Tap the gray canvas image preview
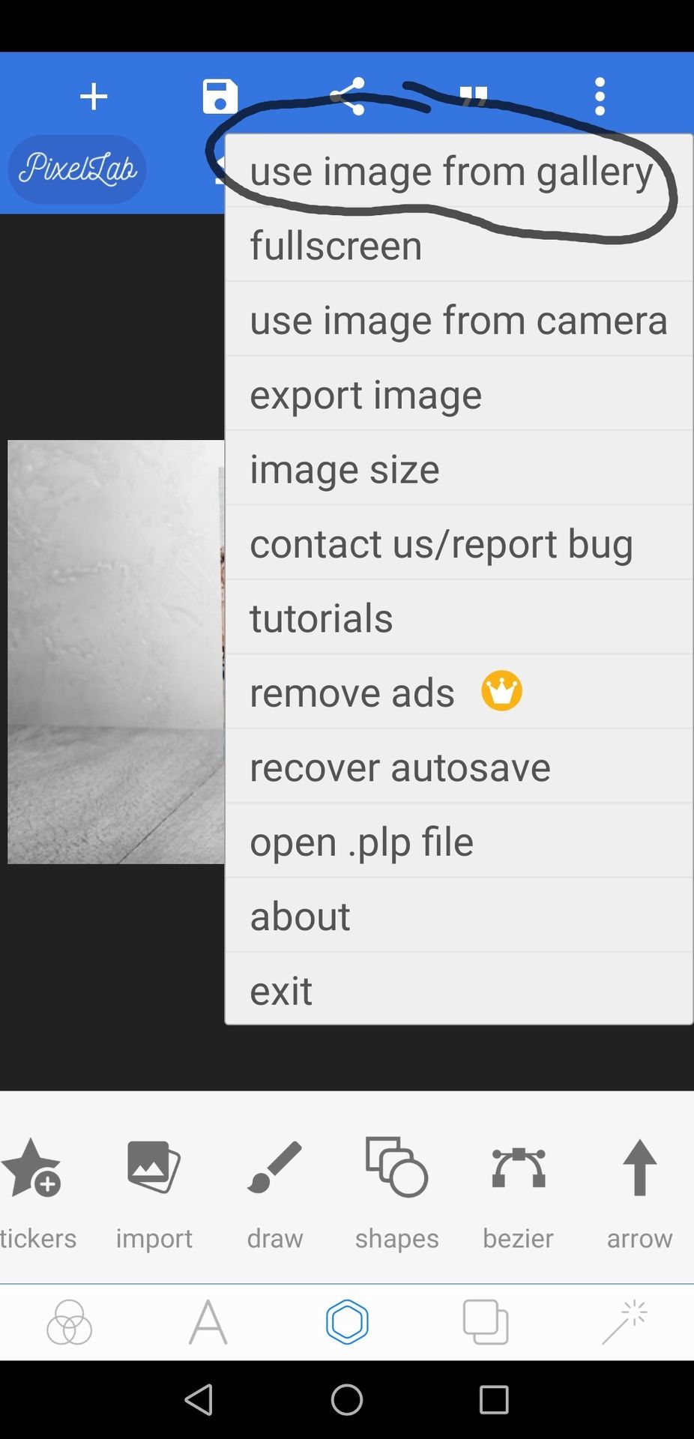The width and height of the screenshot is (694, 1439). click(x=115, y=652)
